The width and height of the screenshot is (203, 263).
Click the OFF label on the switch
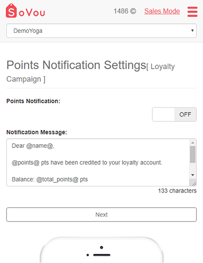[185, 115]
